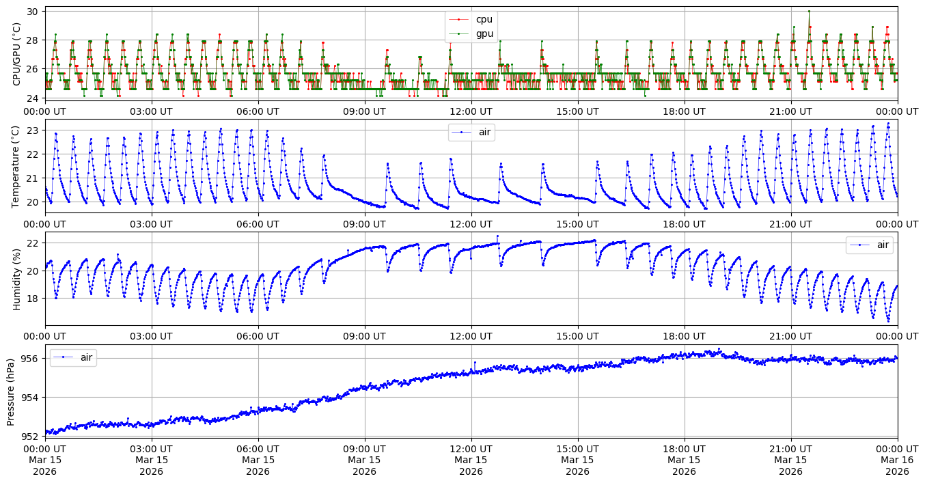The image size is (925, 483).
Task: Click the Humidity (%) y-axis label
Action: pos(17,279)
